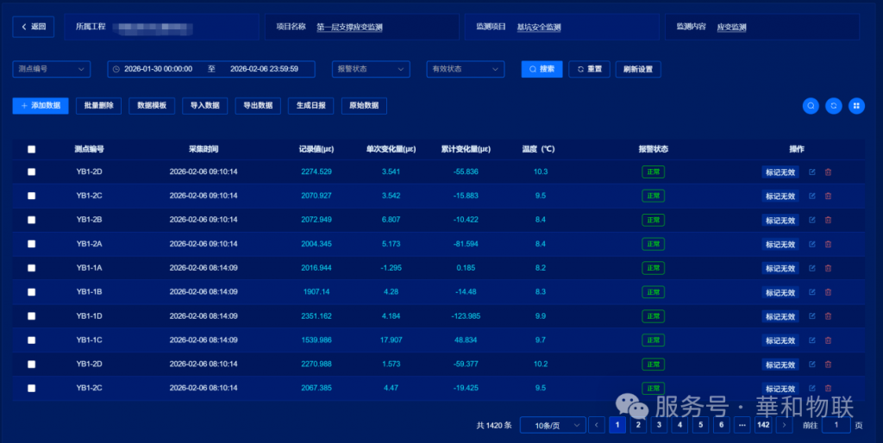Tick the select-all checkbox in table header
883x443 pixels.
pos(32,149)
